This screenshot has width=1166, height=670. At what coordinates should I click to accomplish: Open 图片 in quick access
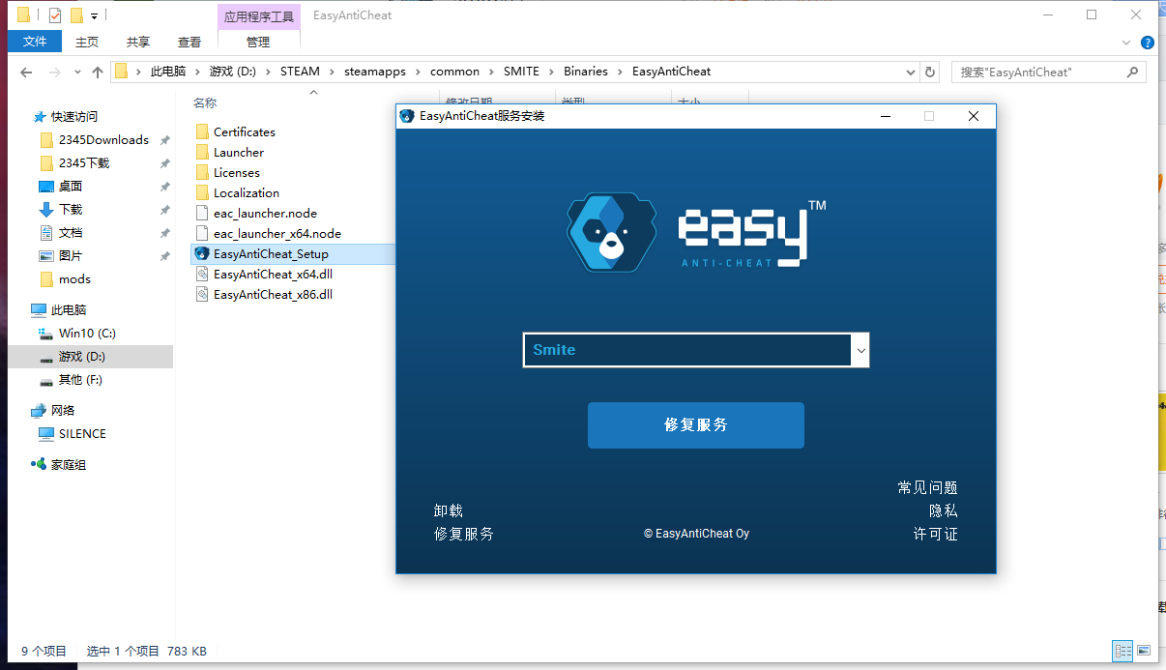[x=71, y=256]
